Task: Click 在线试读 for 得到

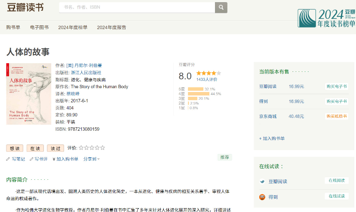Action: 337,196
